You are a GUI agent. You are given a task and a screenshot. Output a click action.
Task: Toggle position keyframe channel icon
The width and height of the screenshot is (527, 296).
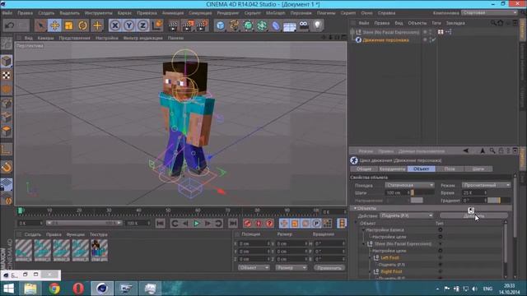[283, 223]
